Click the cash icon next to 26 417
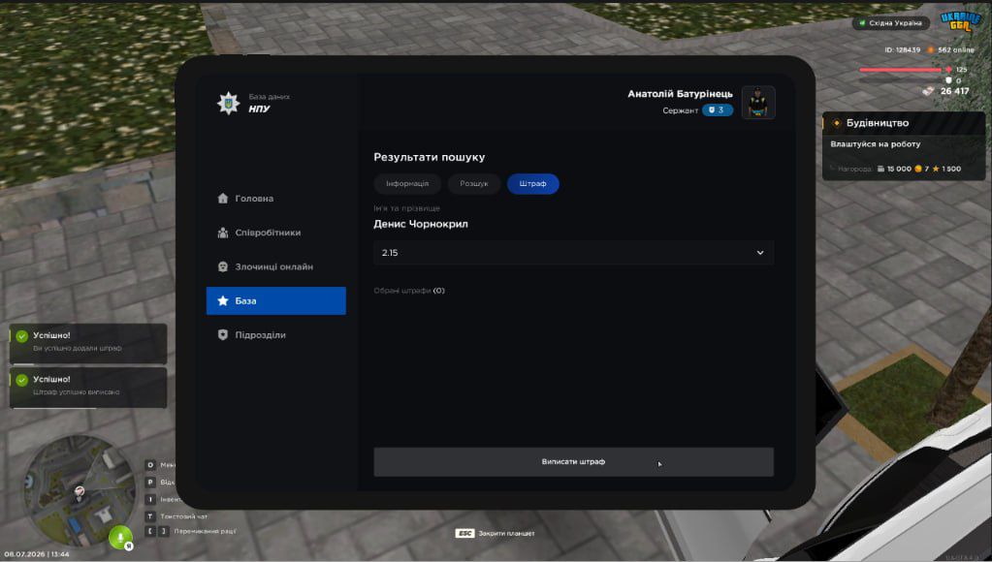The width and height of the screenshot is (992, 562). click(928, 91)
